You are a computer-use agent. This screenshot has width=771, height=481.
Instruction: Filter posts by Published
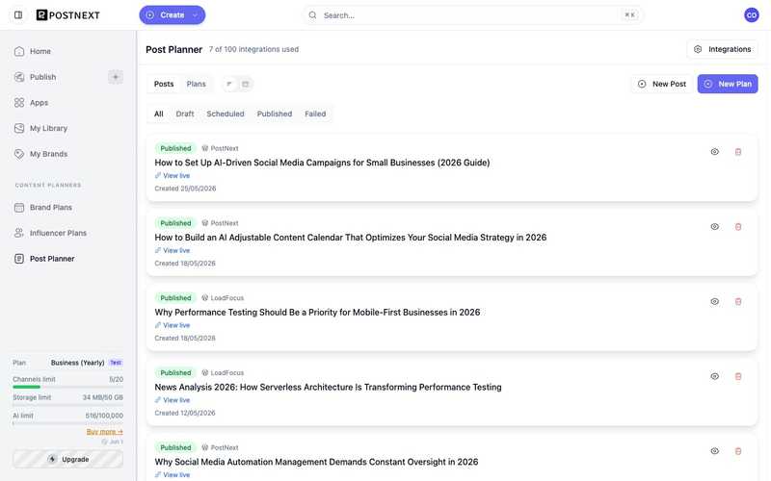(x=275, y=114)
